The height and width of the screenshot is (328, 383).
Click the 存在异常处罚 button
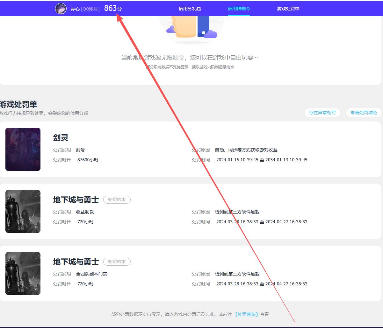pyautogui.click(x=322, y=113)
